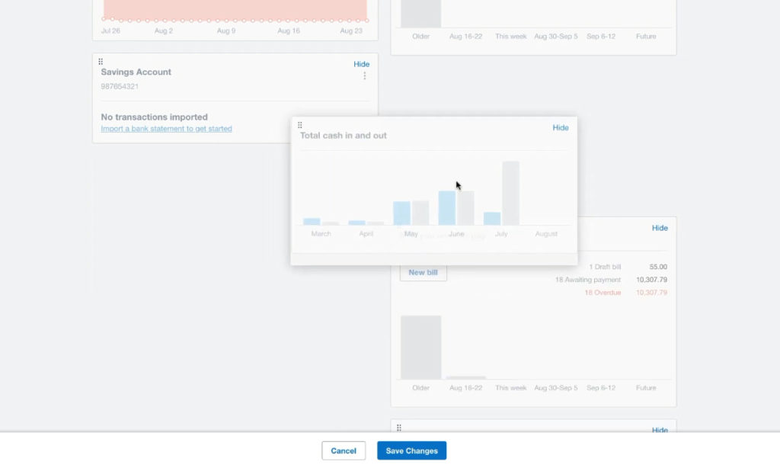
Task: Click the drag handle on the bottom-right panel
Action: [x=399, y=428]
